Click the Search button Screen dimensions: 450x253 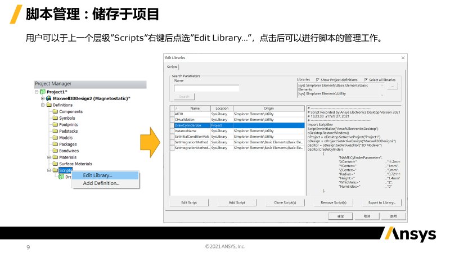pos(184,97)
